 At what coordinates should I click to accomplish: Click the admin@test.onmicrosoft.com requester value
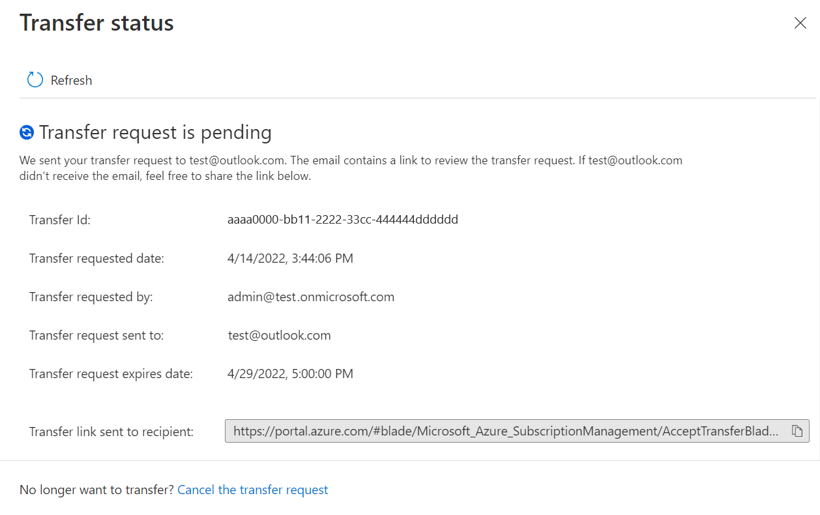pos(311,297)
